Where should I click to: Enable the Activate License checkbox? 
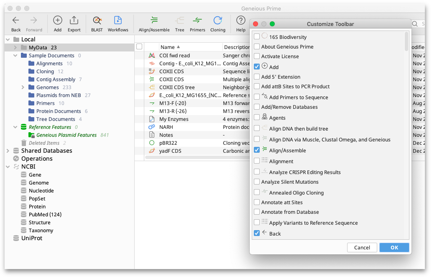click(256, 56)
